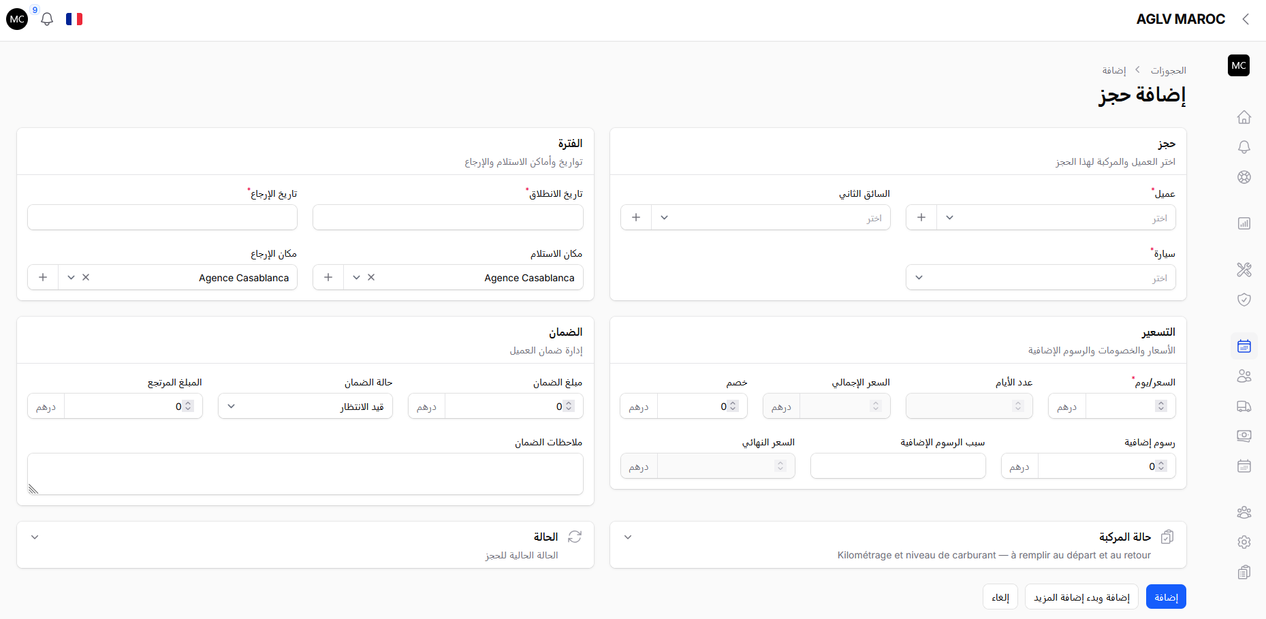Expand the حالة المركبة vehicle condition section
1266x619 pixels.
[x=628, y=537]
